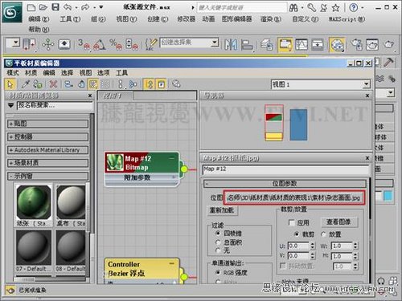Redo the action in title bar
This screenshot has width=402, height=301.
tap(85, 7)
